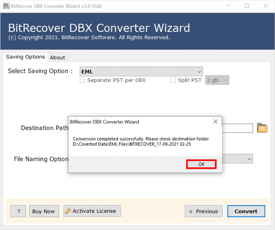Click inside the Destination Path field
This screenshot has width=275, height=230.
coord(237,128)
